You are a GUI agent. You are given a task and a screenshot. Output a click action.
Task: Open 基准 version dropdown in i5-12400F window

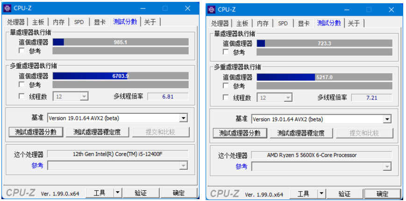pyautogui.click(x=183, y=118)
